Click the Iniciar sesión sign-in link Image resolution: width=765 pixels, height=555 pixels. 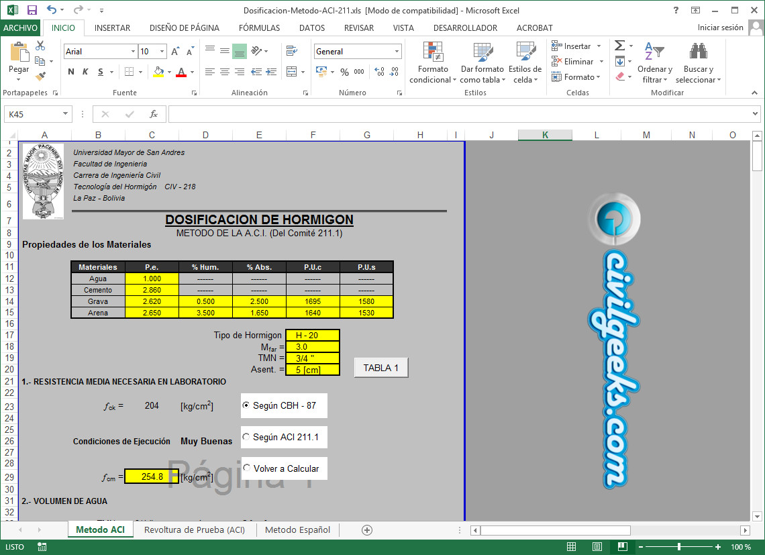pyautogui.click(x=720, y=28)
